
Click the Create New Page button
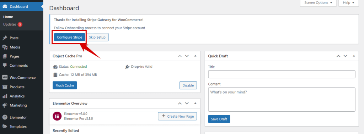[x=177, y=116]
